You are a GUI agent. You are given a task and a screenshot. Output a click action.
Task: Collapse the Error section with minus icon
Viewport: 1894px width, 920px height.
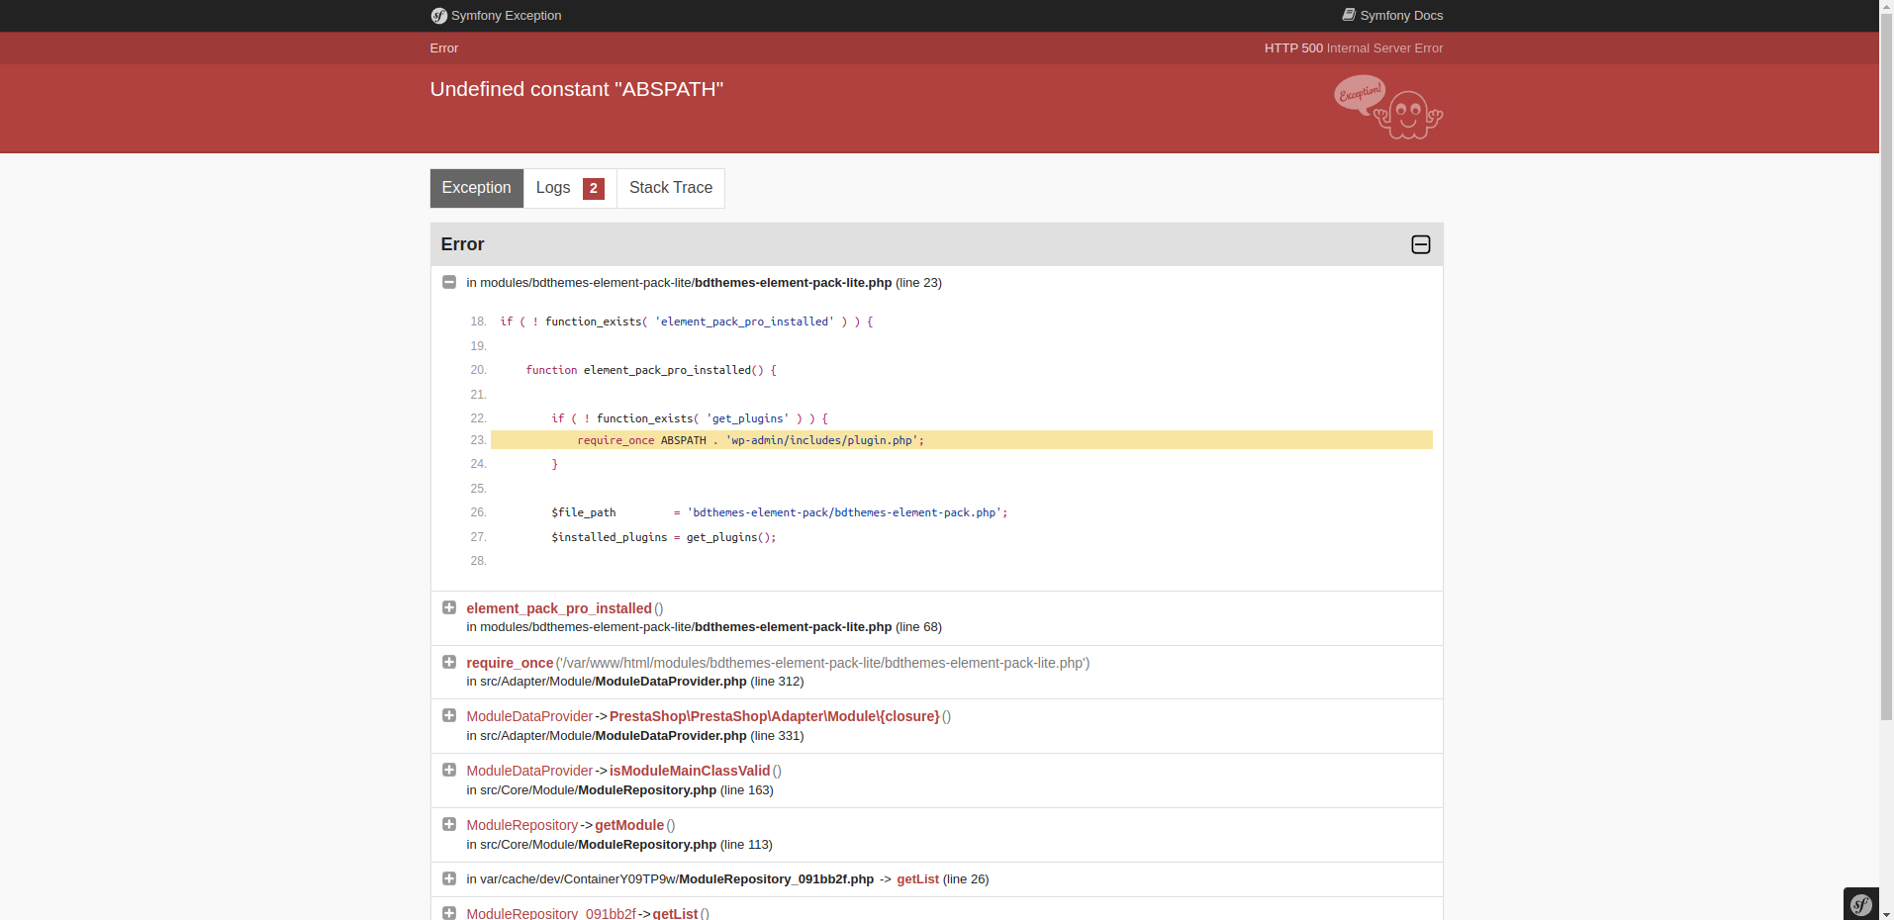tap(1421, 244)
